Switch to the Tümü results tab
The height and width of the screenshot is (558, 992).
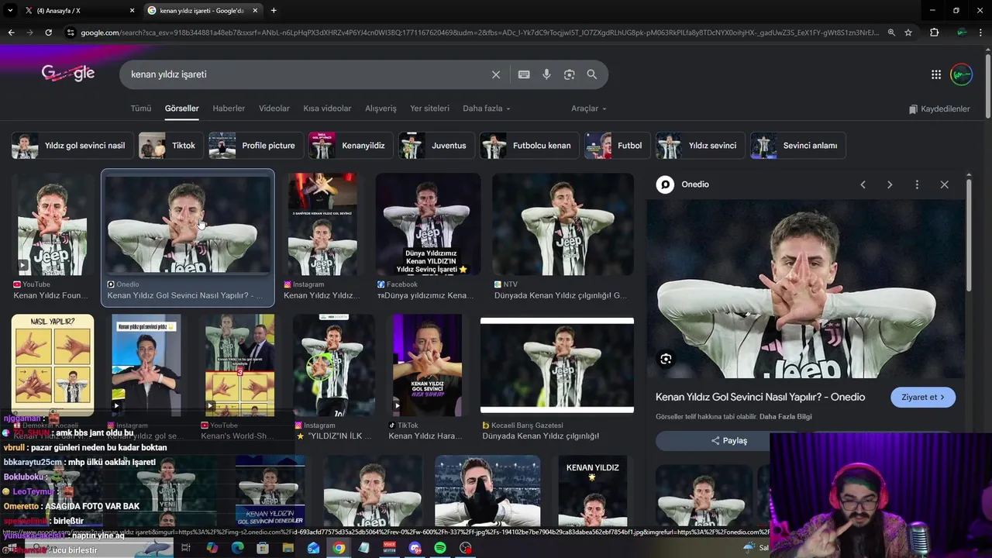(x=141, y=108)
